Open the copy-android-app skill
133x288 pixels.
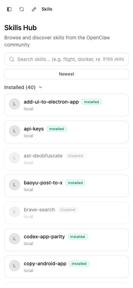[x=67, y=267]
